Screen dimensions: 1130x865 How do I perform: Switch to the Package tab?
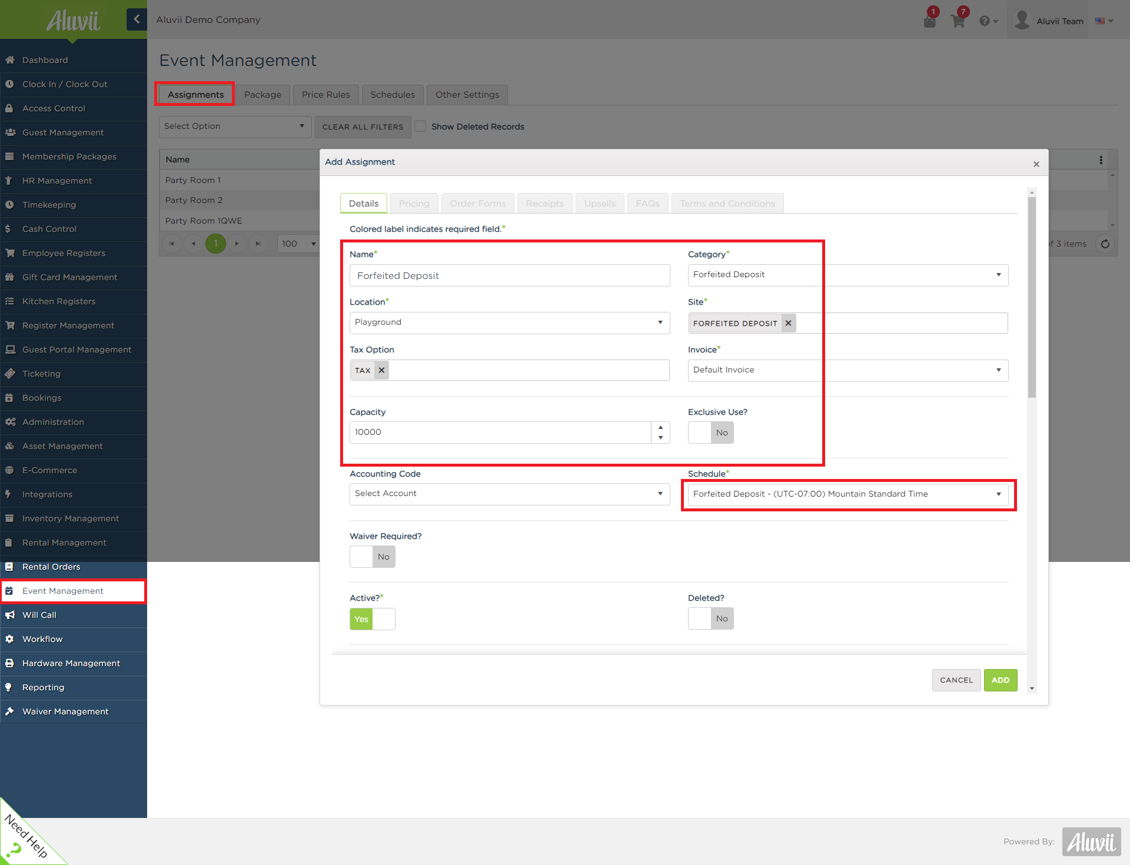click(262, 95)
